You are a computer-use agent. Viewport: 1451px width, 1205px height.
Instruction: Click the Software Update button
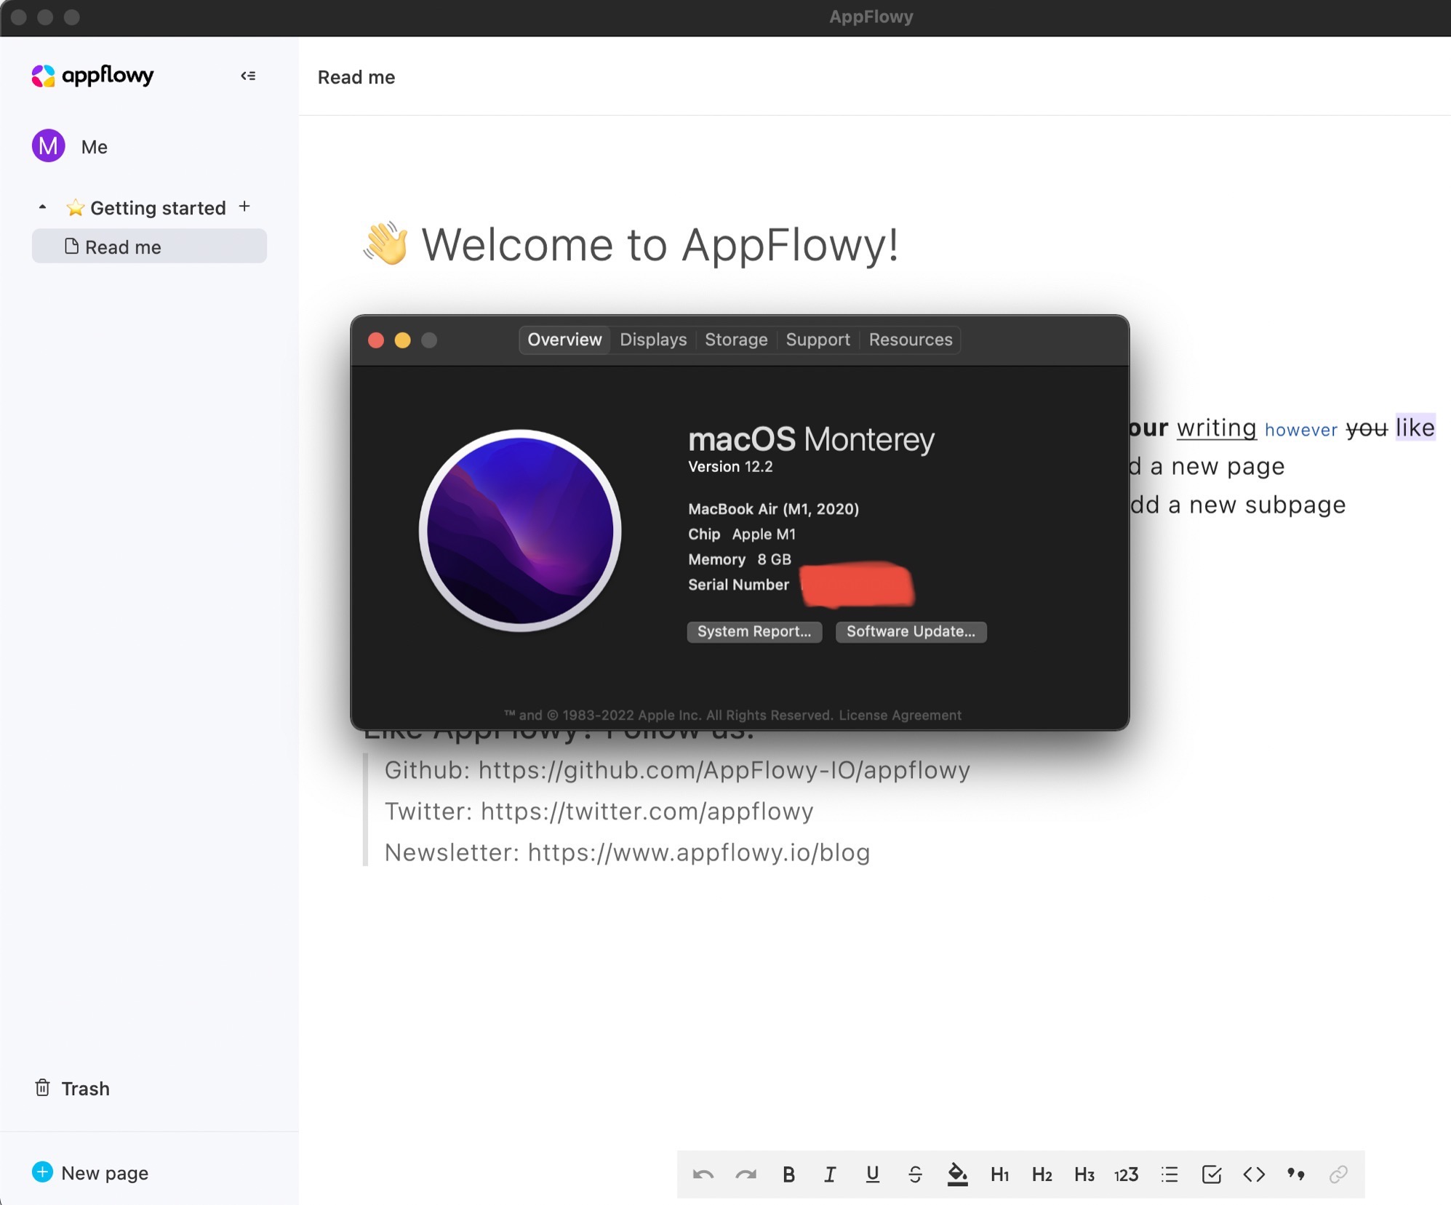[911, 631]
